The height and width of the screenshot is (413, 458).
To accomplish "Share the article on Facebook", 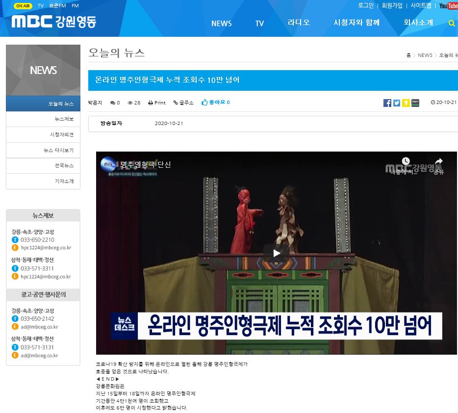I will tap(387, 103).
